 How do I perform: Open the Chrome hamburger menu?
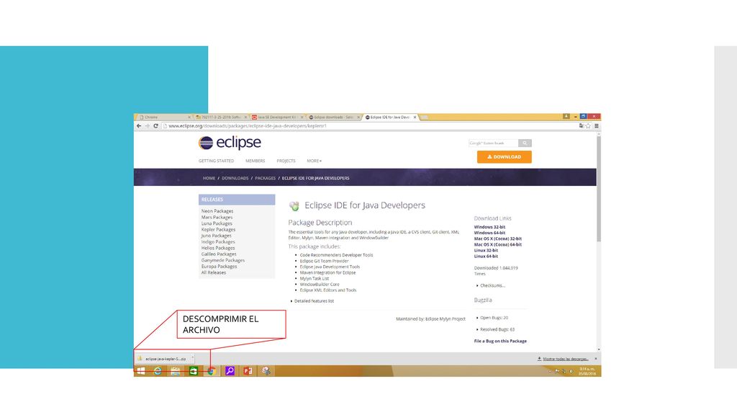pos(597,125)
